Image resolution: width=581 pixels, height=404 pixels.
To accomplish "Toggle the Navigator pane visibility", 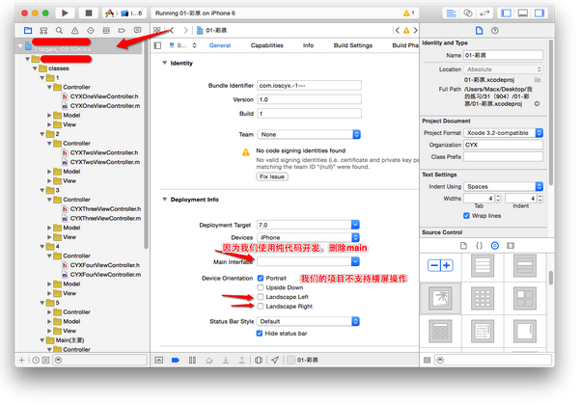I will click(506, 13).
